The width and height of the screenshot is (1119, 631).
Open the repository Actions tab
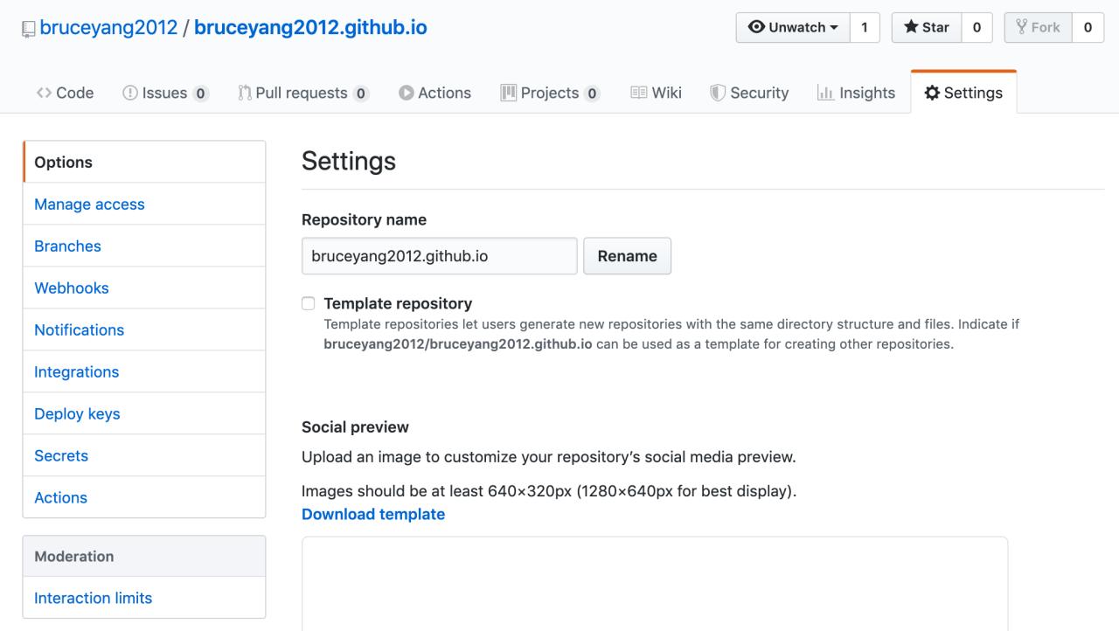(x=434, y=93)
